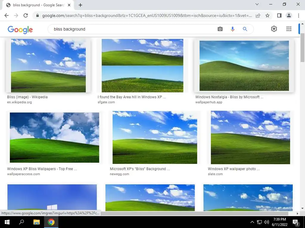Open network status tray icon

pos(259,222)
